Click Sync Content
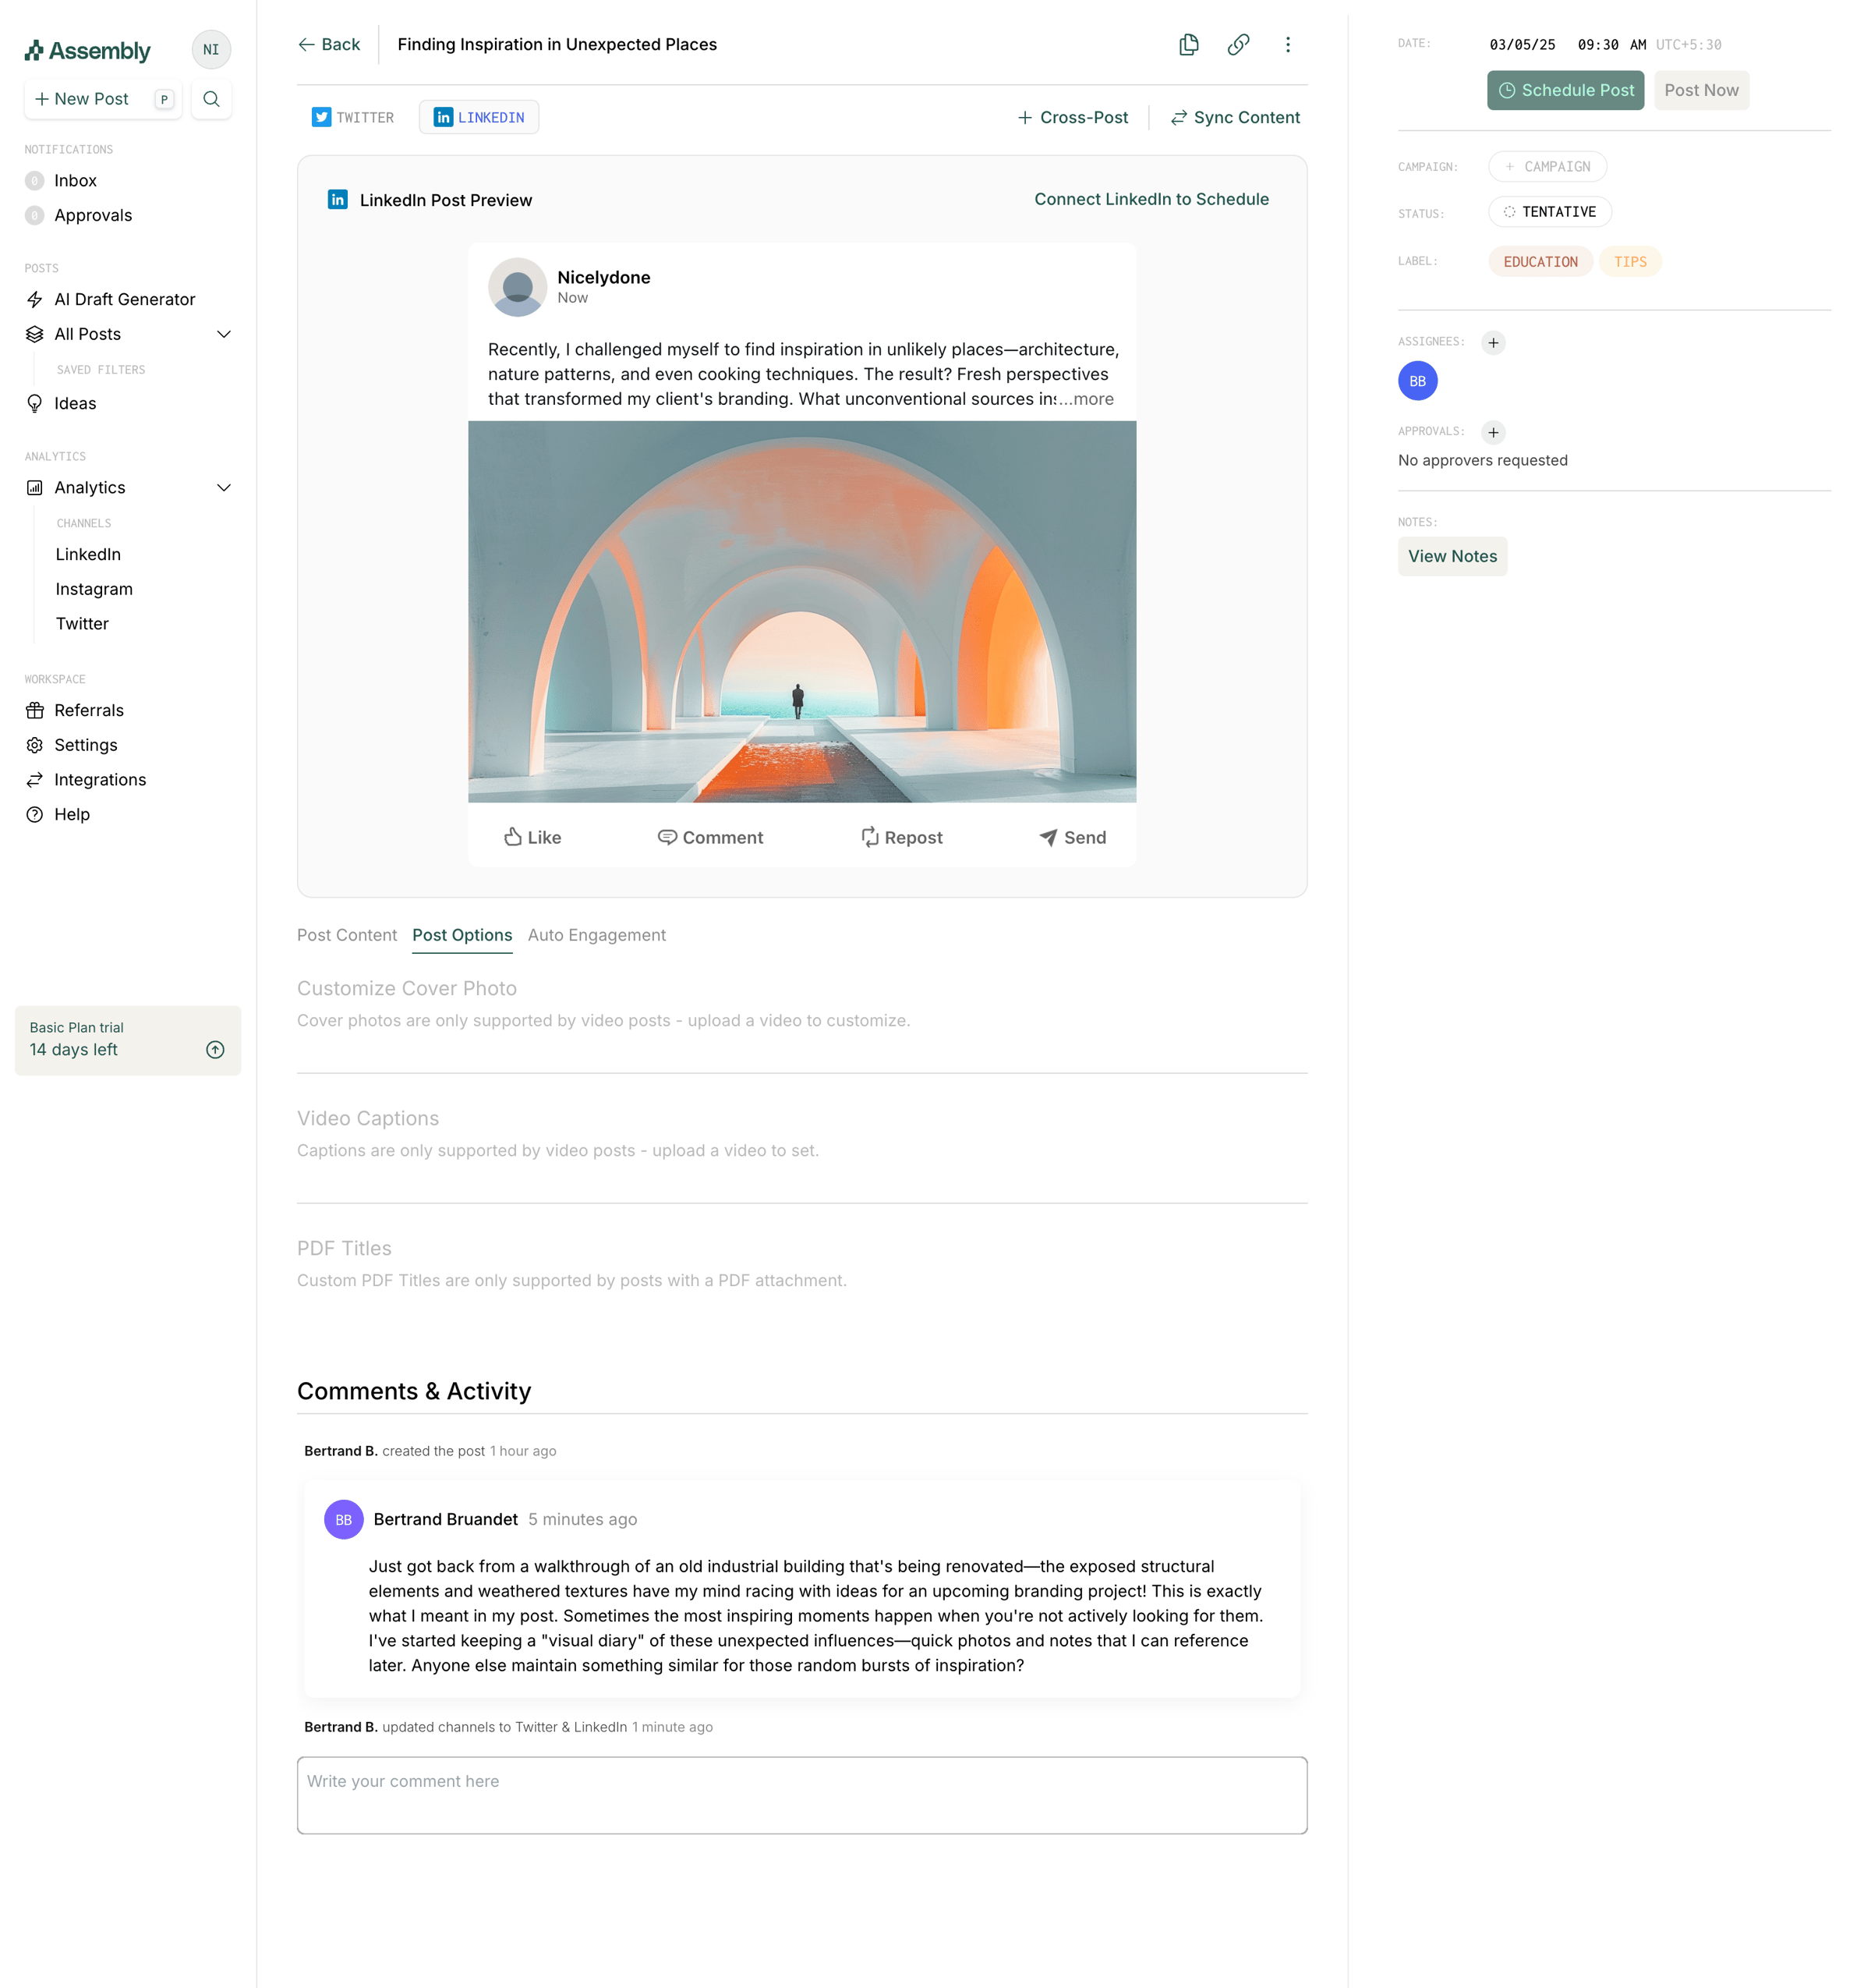The image size is (1871, 1988). coord(1236,117)
